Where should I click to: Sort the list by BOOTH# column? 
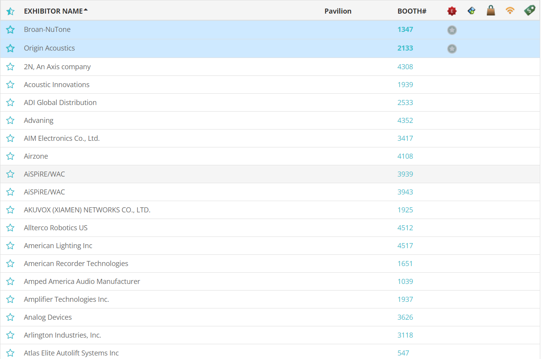point(412,11)
